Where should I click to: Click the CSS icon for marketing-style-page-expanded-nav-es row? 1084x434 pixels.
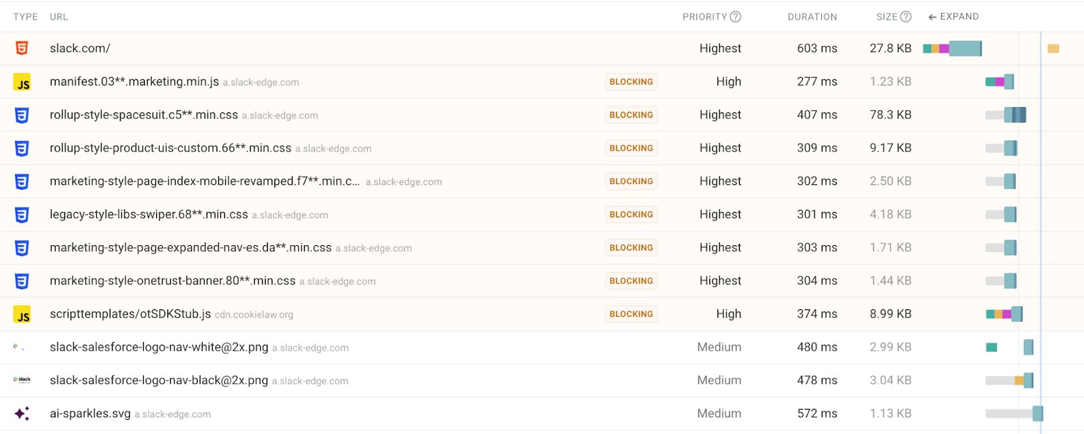[x=22, y=248]
